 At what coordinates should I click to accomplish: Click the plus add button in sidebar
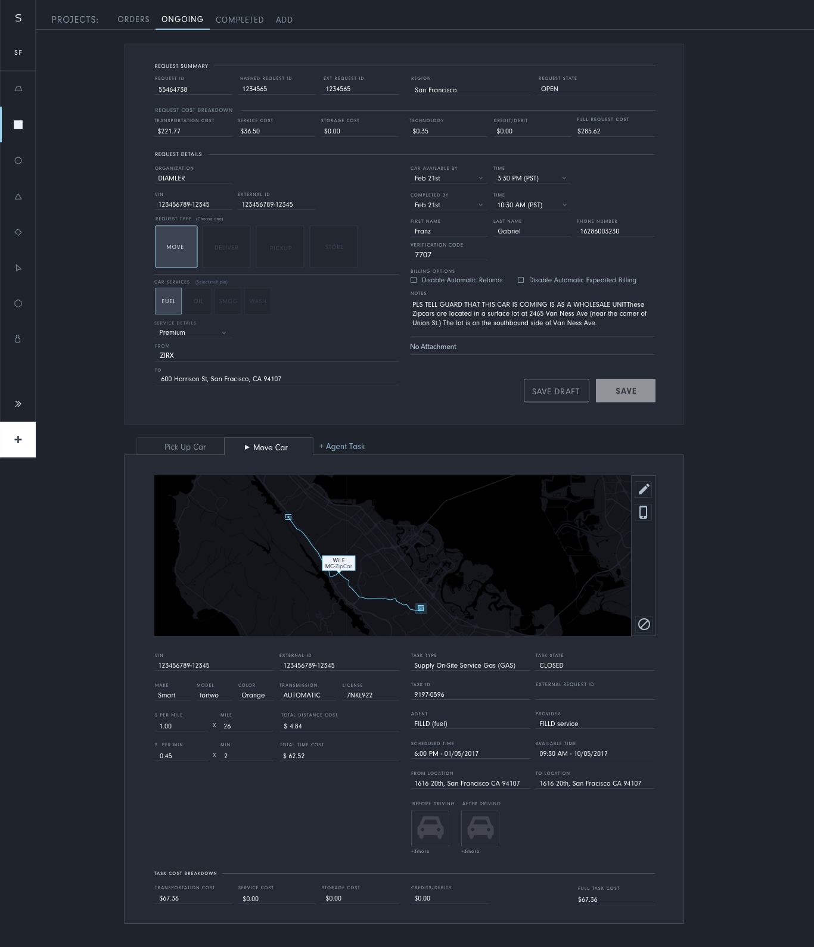coord(18,440)
